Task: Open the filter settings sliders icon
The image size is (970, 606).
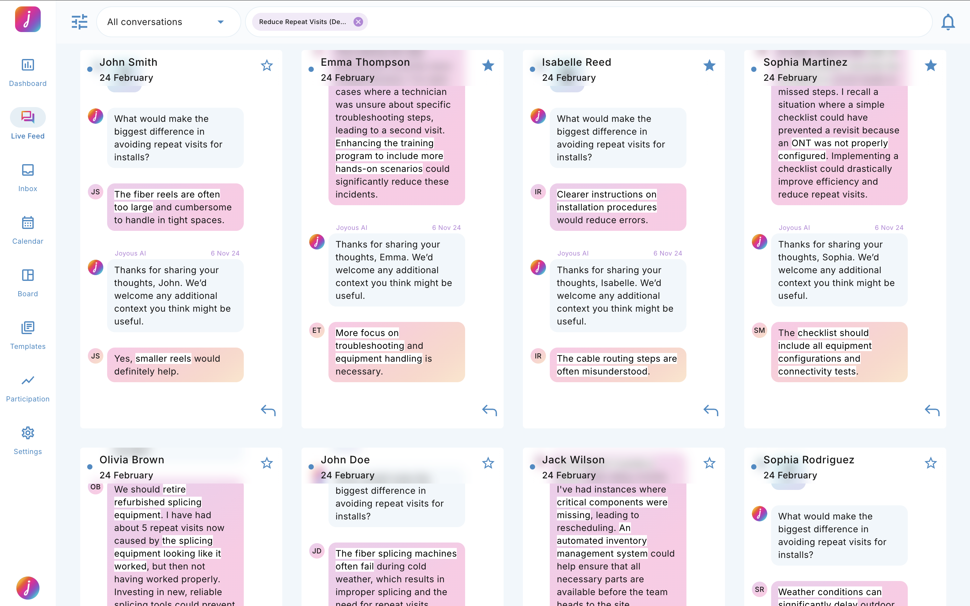Action: point(79,22)
